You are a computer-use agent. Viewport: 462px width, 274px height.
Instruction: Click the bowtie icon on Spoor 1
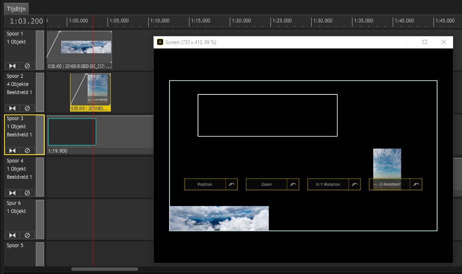pyautogui.click(x=12, y=66)
